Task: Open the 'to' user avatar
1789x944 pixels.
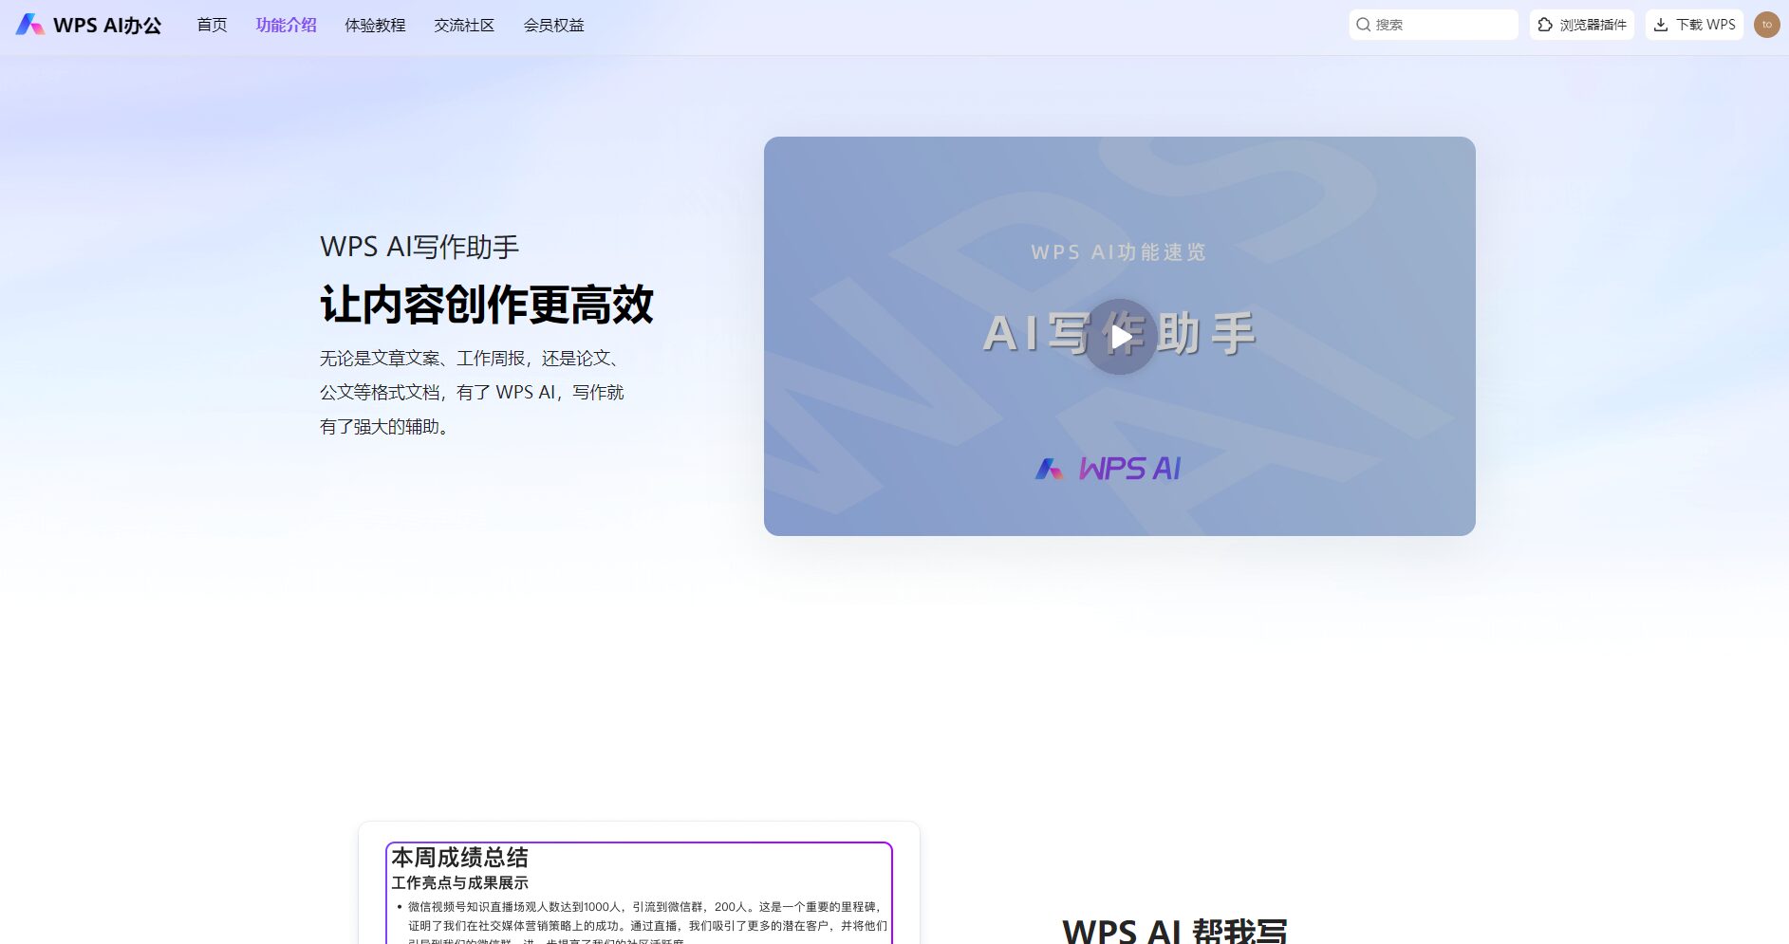Action: [x=1766, y=25]
